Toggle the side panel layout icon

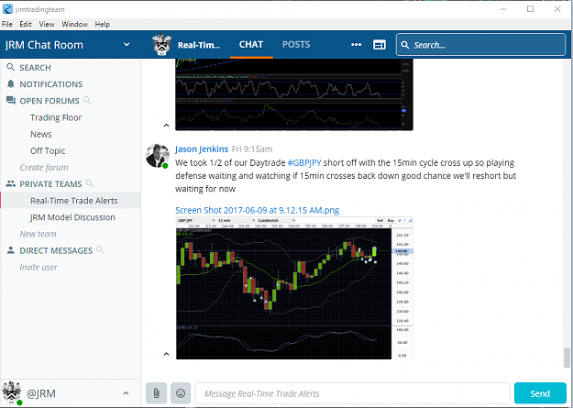click(380, 45)
